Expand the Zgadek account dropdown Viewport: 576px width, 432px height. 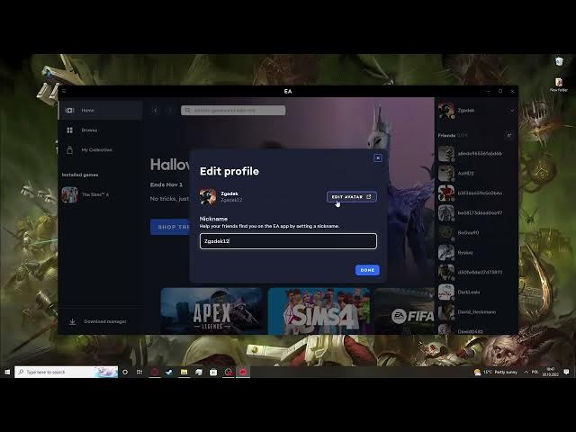[x=512, y=111]
